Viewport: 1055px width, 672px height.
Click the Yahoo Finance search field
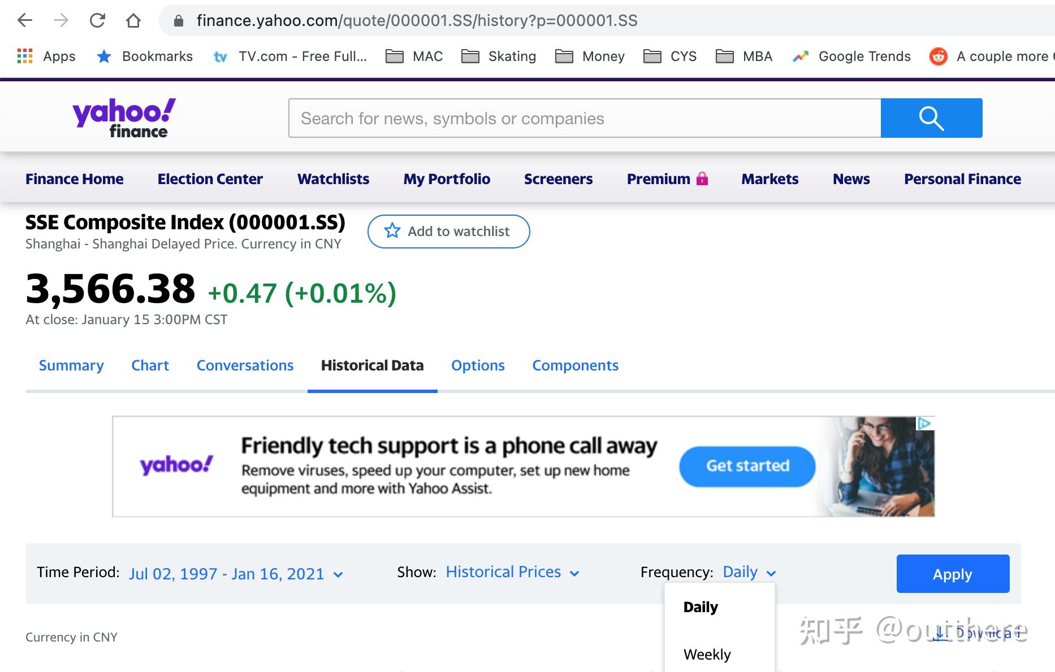pyautogui.click(x=585, y=118)
